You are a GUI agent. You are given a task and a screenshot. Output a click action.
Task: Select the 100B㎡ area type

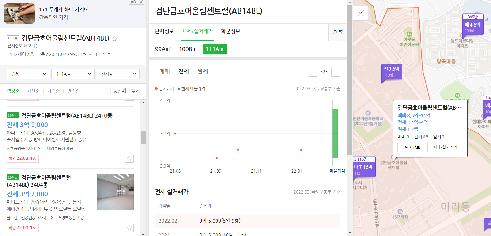click(188, 49)
